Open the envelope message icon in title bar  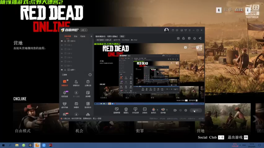click(173, 30)
